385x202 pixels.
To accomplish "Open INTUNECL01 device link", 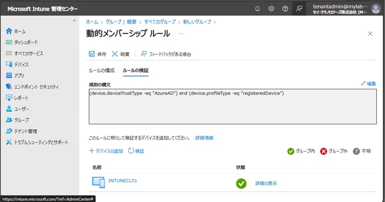I will [x=123, y=181].
